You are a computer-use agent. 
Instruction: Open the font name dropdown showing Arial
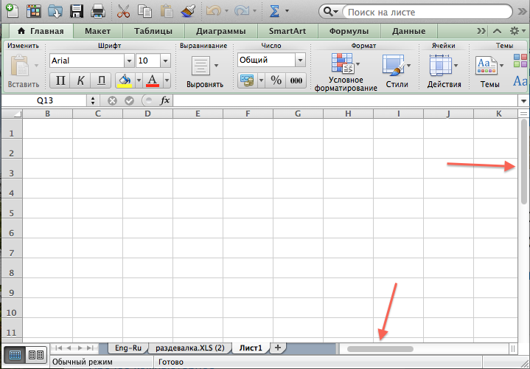pyautogui.click(x=129, y=61)
